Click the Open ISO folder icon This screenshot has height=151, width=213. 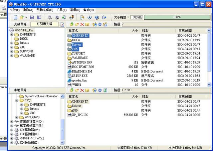(22, 17)
